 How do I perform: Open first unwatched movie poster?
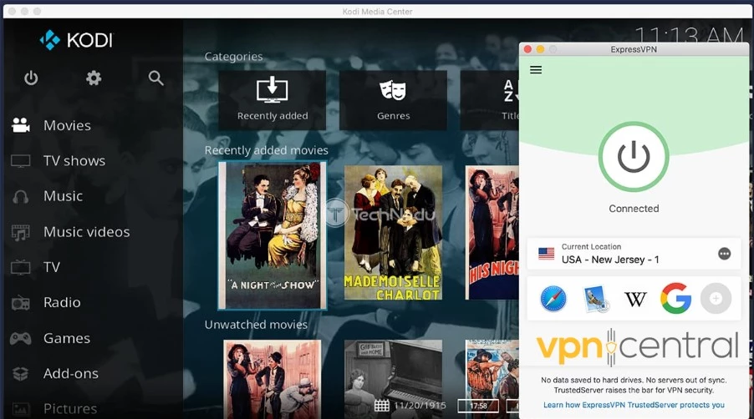click(x=273, y=379)
